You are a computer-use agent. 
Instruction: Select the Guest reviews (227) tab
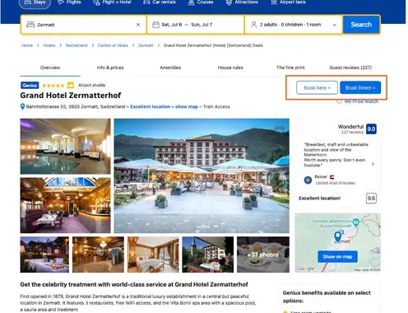350,68
